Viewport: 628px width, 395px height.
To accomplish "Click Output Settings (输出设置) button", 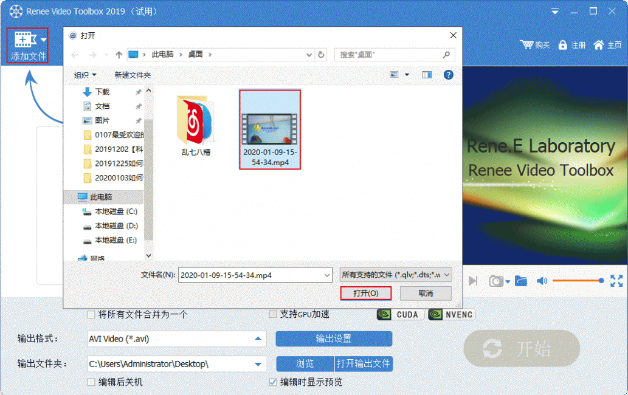I will pyautogui.click(x=334, y=339).
